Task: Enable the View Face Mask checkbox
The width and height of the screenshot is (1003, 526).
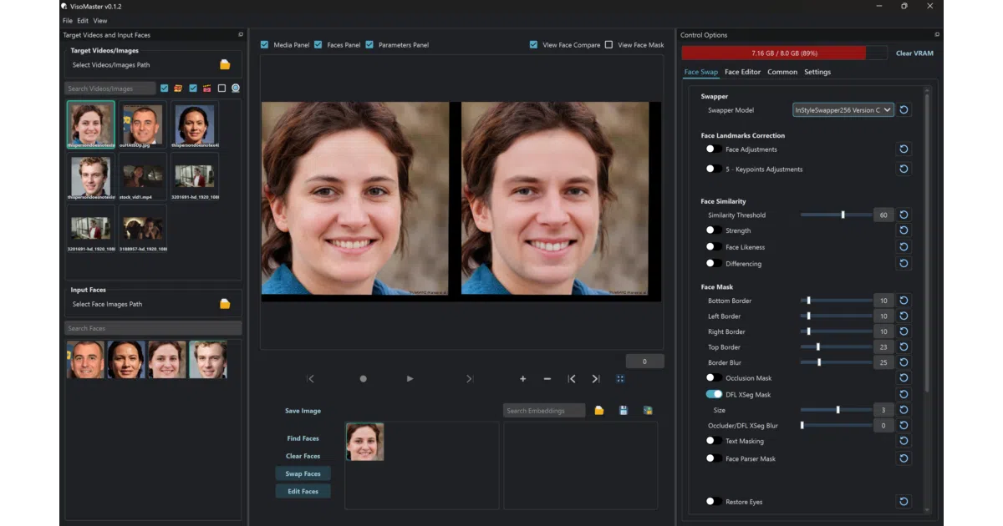Action: point(608,45)
